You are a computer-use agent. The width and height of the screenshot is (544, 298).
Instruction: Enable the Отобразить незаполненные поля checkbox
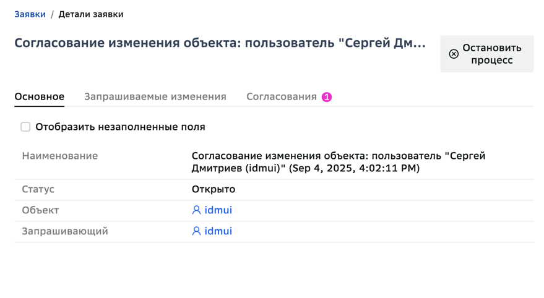25,127
